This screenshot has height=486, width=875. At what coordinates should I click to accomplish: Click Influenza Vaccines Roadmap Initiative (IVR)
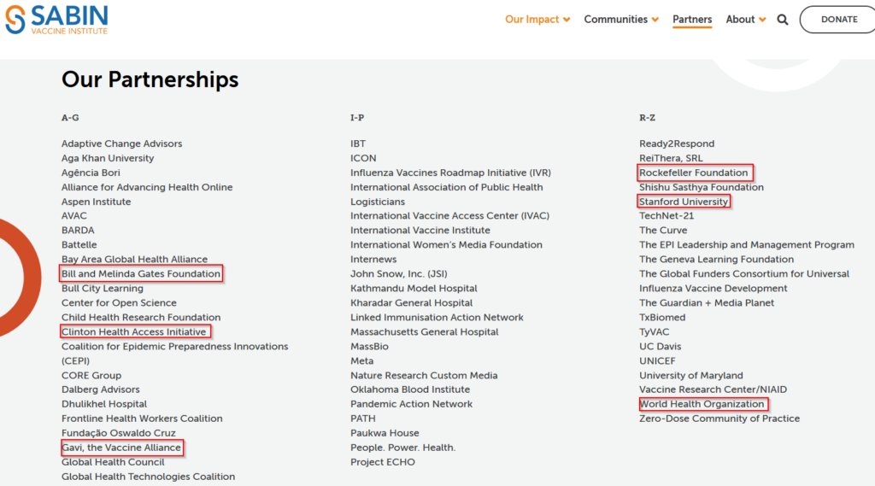(x=450, y=173)
